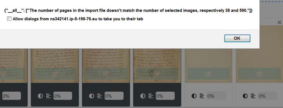Open edit button on stained manuscript page card

tap(157, 74)
